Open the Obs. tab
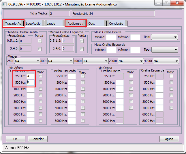 tap(96, 23)
